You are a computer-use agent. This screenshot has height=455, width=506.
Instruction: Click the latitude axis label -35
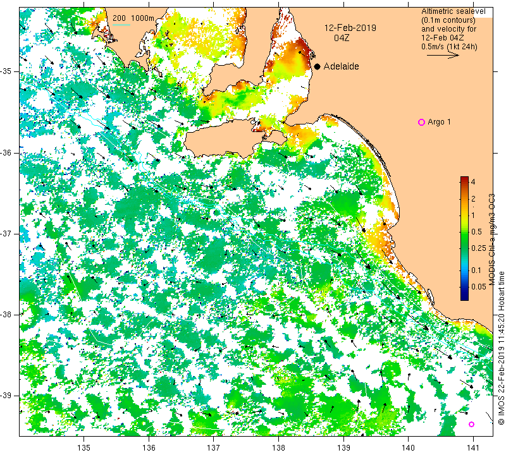(x=6, y=71)
